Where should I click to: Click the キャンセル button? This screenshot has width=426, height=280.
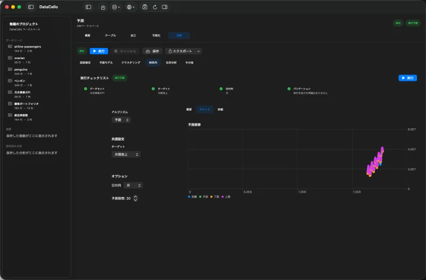click(125, 51)
